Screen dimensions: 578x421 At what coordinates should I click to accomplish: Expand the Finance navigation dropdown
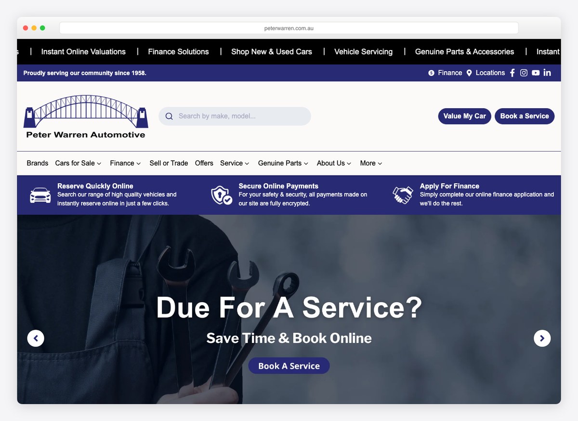click(125, 163)
